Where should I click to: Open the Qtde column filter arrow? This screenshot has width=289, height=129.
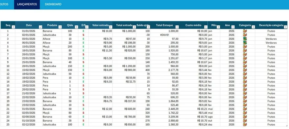pos(76,27)
